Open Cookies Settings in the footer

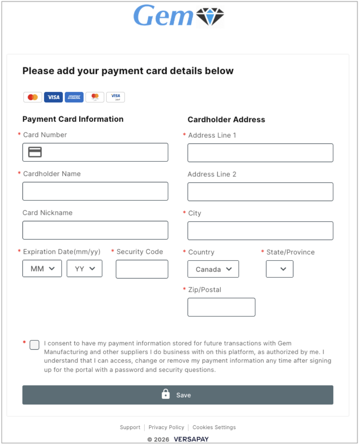214,427
